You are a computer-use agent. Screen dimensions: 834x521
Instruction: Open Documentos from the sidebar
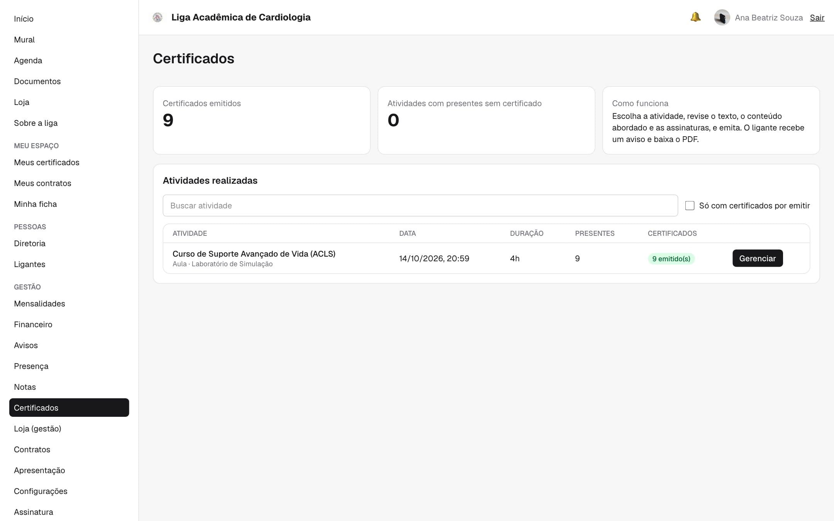tap(69, 81)
